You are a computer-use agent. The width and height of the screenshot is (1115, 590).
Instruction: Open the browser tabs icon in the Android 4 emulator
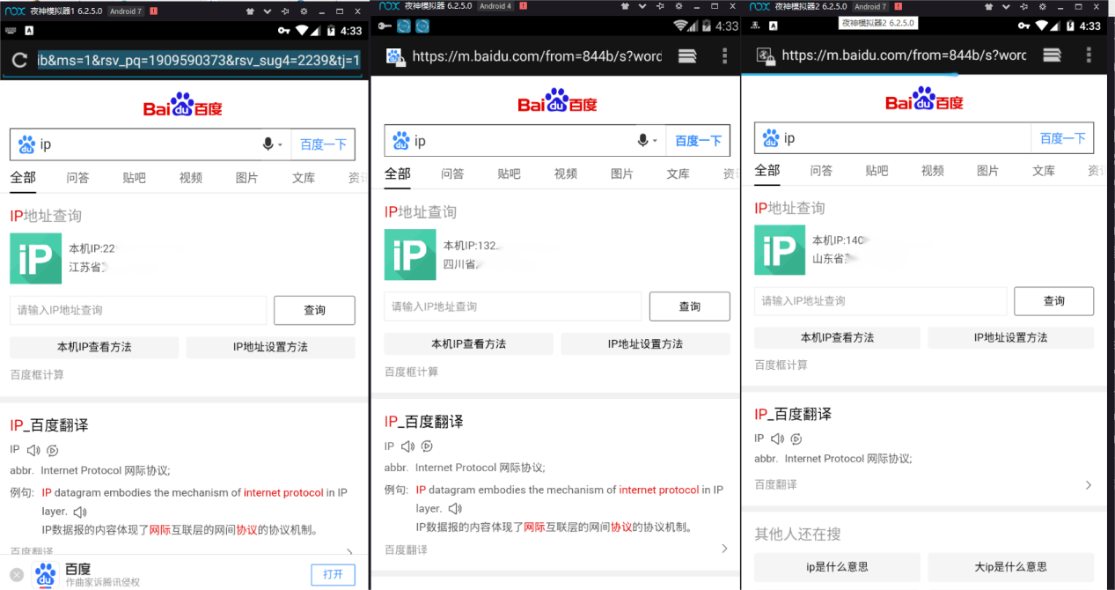point(687,56)
